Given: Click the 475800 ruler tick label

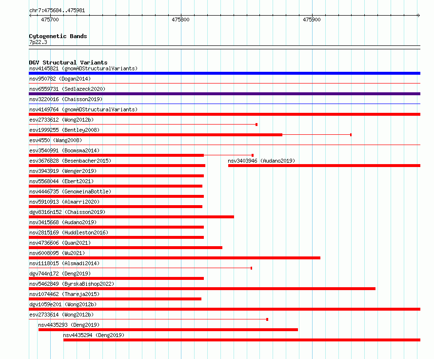Looking at the screenshot, I should coord(180,20).
